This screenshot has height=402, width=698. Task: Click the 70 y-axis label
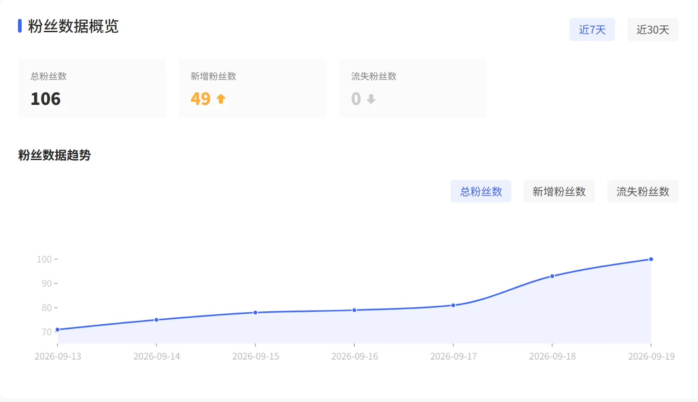[47, 332]
